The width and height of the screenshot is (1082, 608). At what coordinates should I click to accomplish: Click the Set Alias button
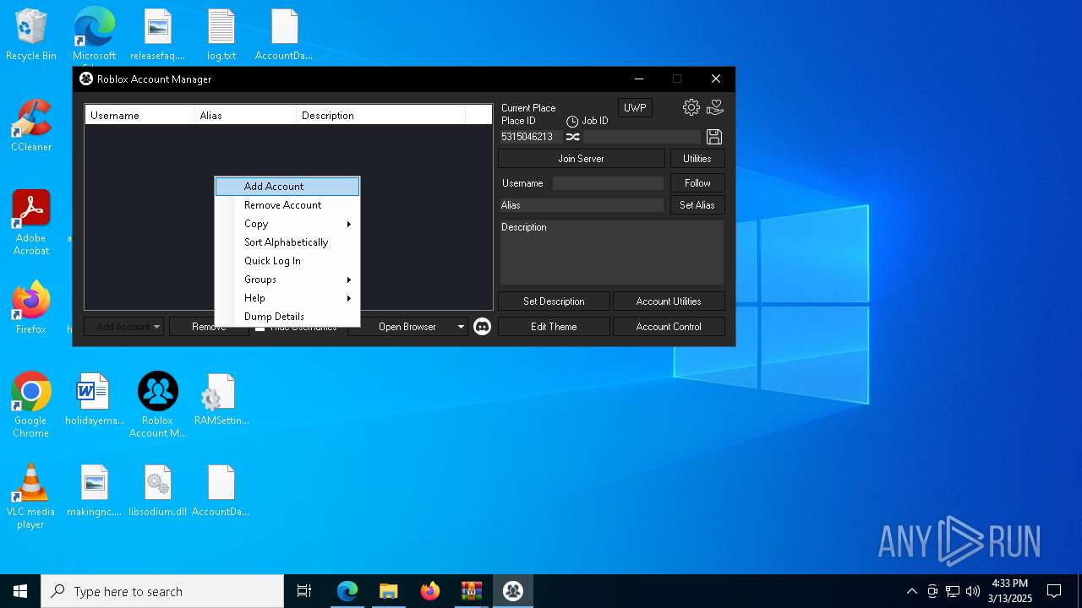[697, 205]
